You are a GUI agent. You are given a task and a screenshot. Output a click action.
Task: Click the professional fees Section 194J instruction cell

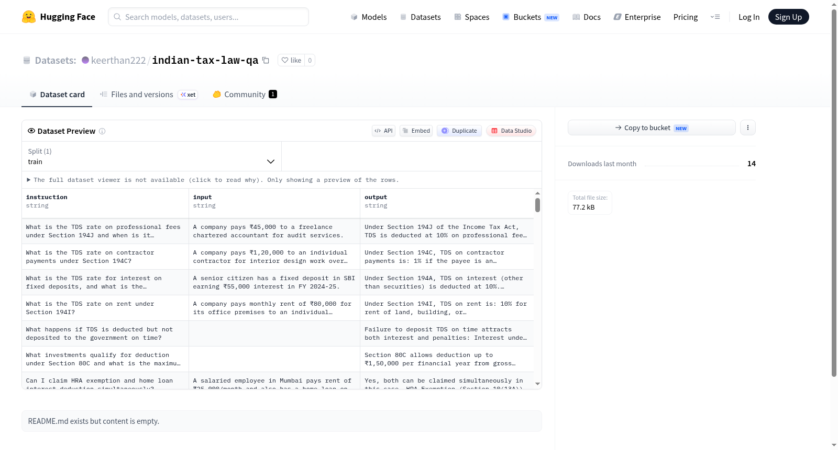click(105, 231)
